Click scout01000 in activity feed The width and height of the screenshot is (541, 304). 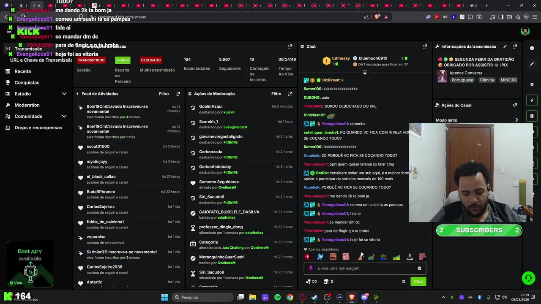click(x=98, y=147)
